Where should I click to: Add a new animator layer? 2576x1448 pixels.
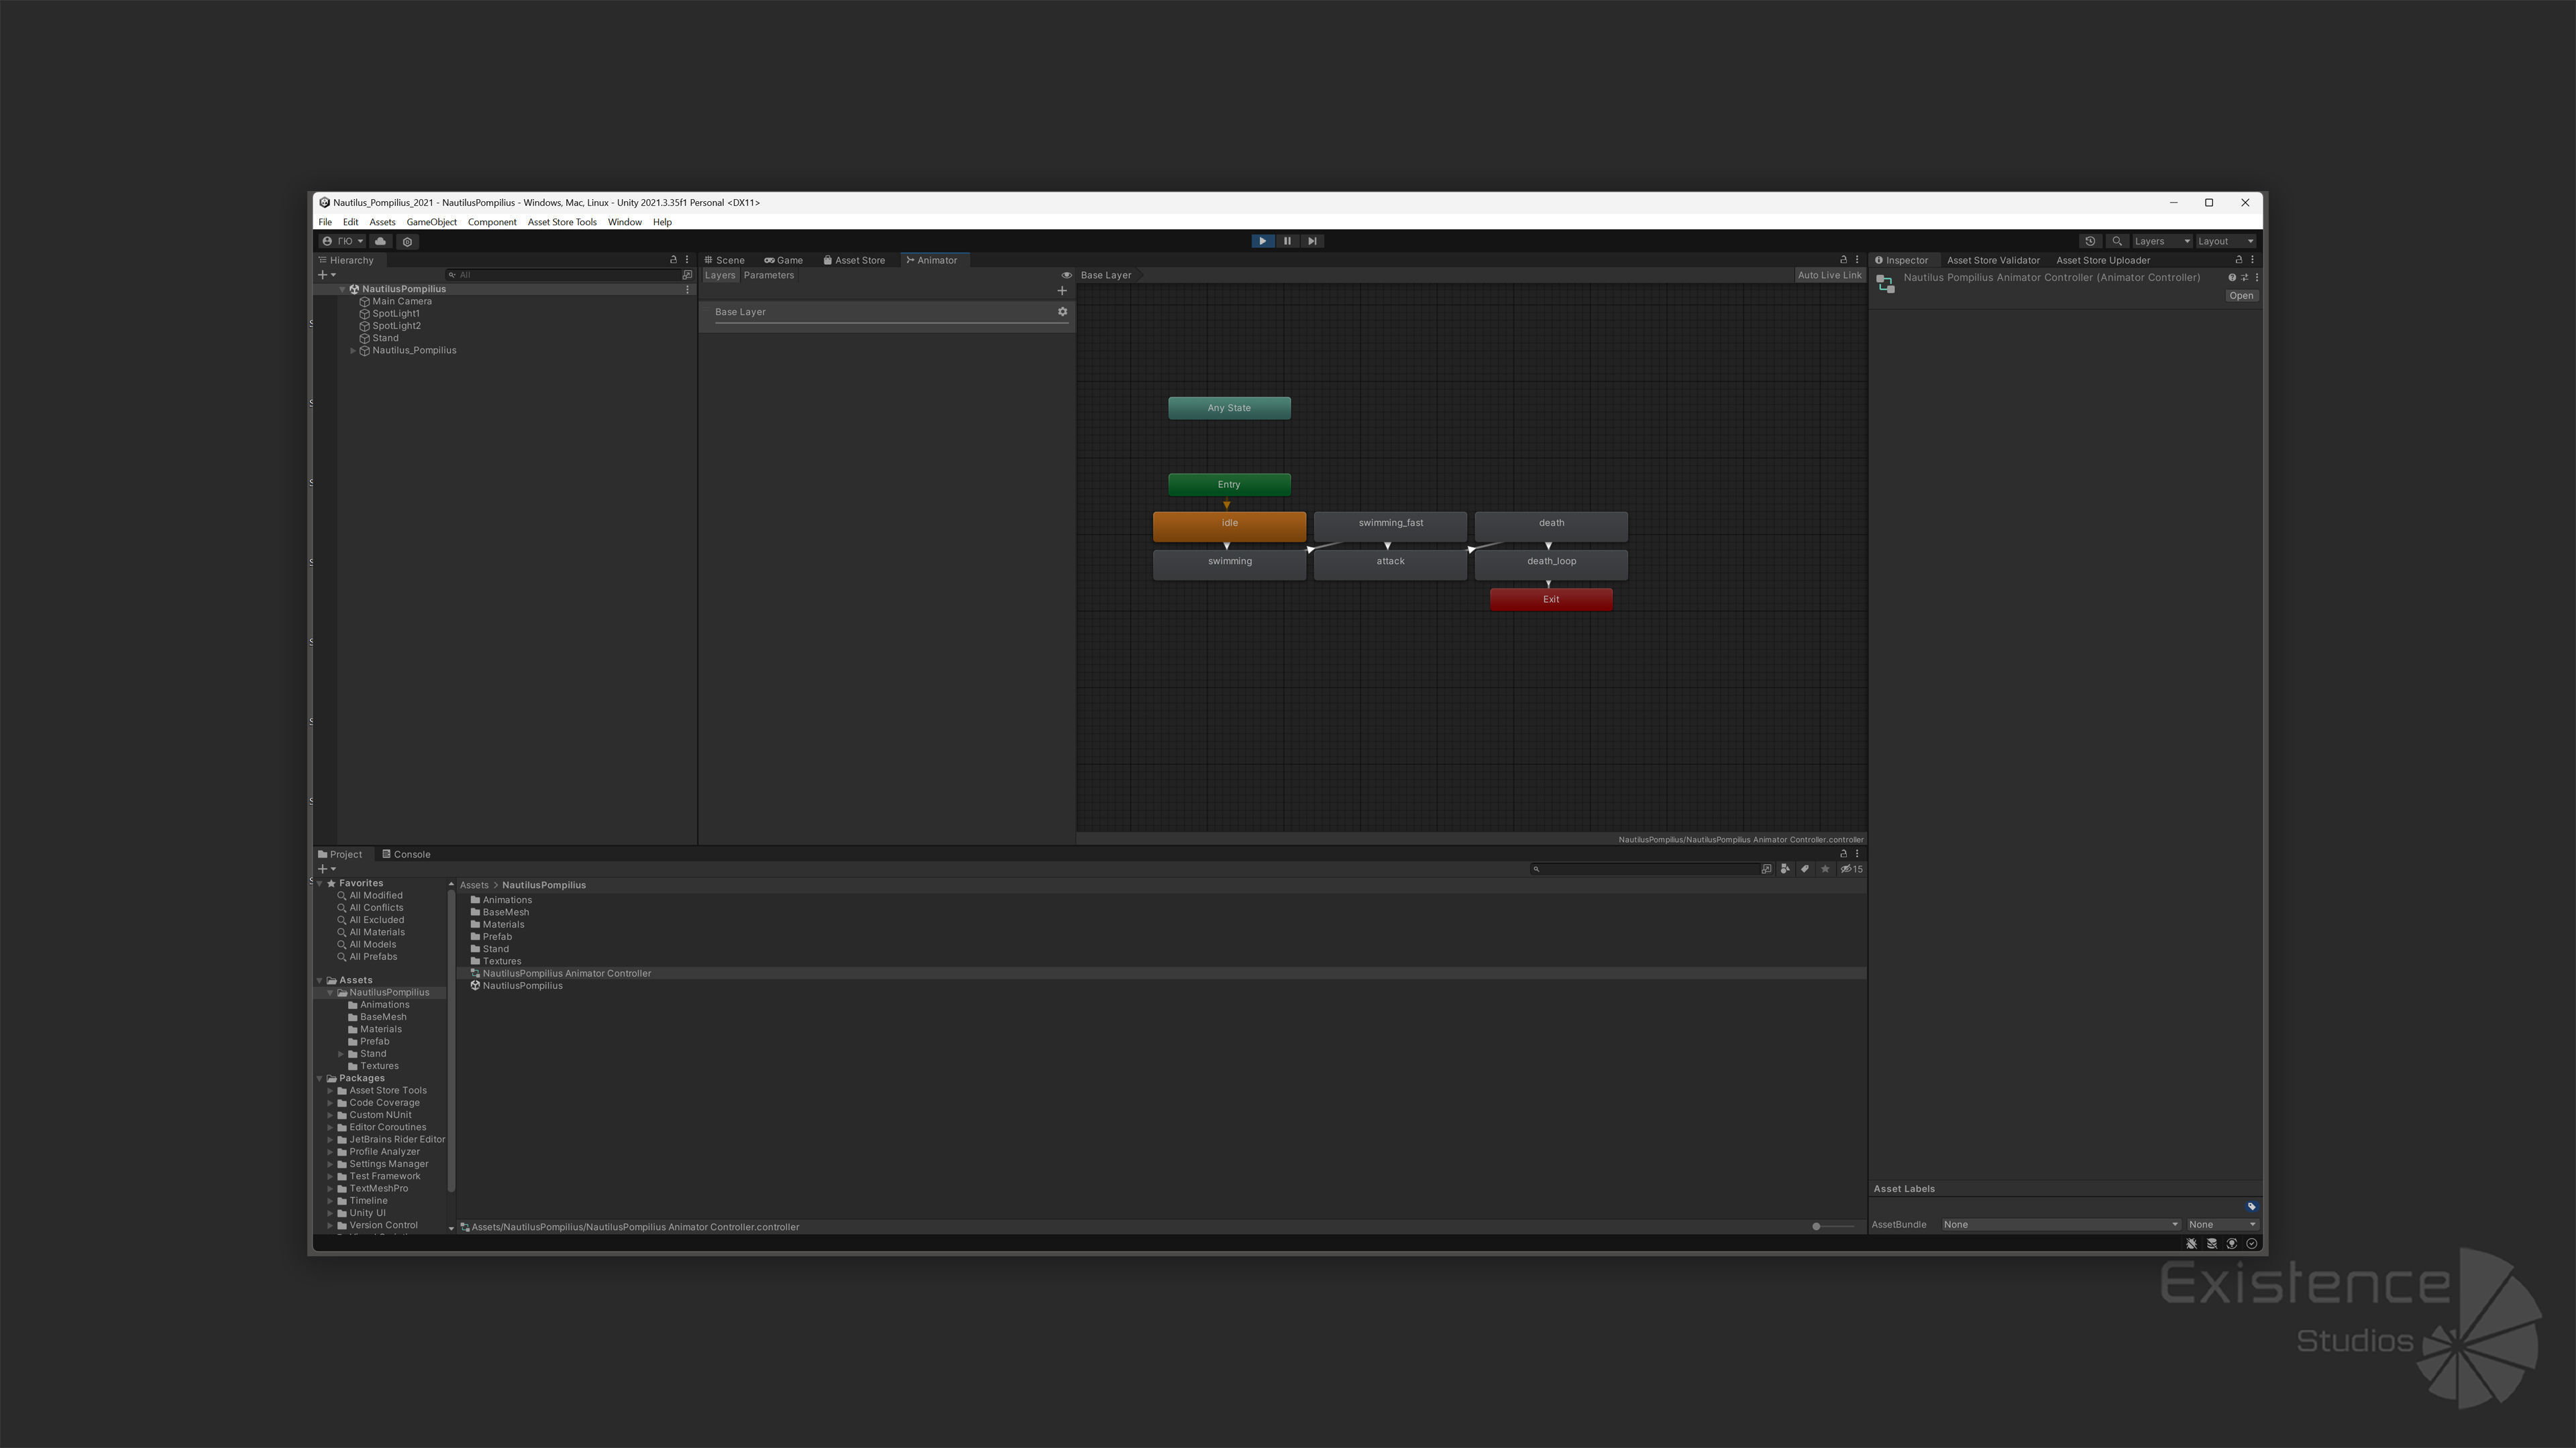[1062, 291]
